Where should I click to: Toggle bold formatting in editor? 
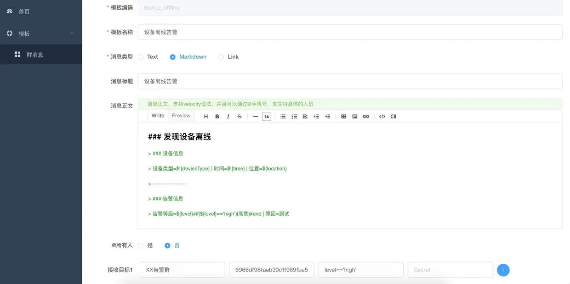(x=217, y=117)
